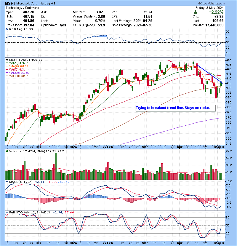Image resolution: width=237 pixels, height=246 pixels.
Task: Click the Nasdaq GS exchange label
Action: click(x=47, y=4)
